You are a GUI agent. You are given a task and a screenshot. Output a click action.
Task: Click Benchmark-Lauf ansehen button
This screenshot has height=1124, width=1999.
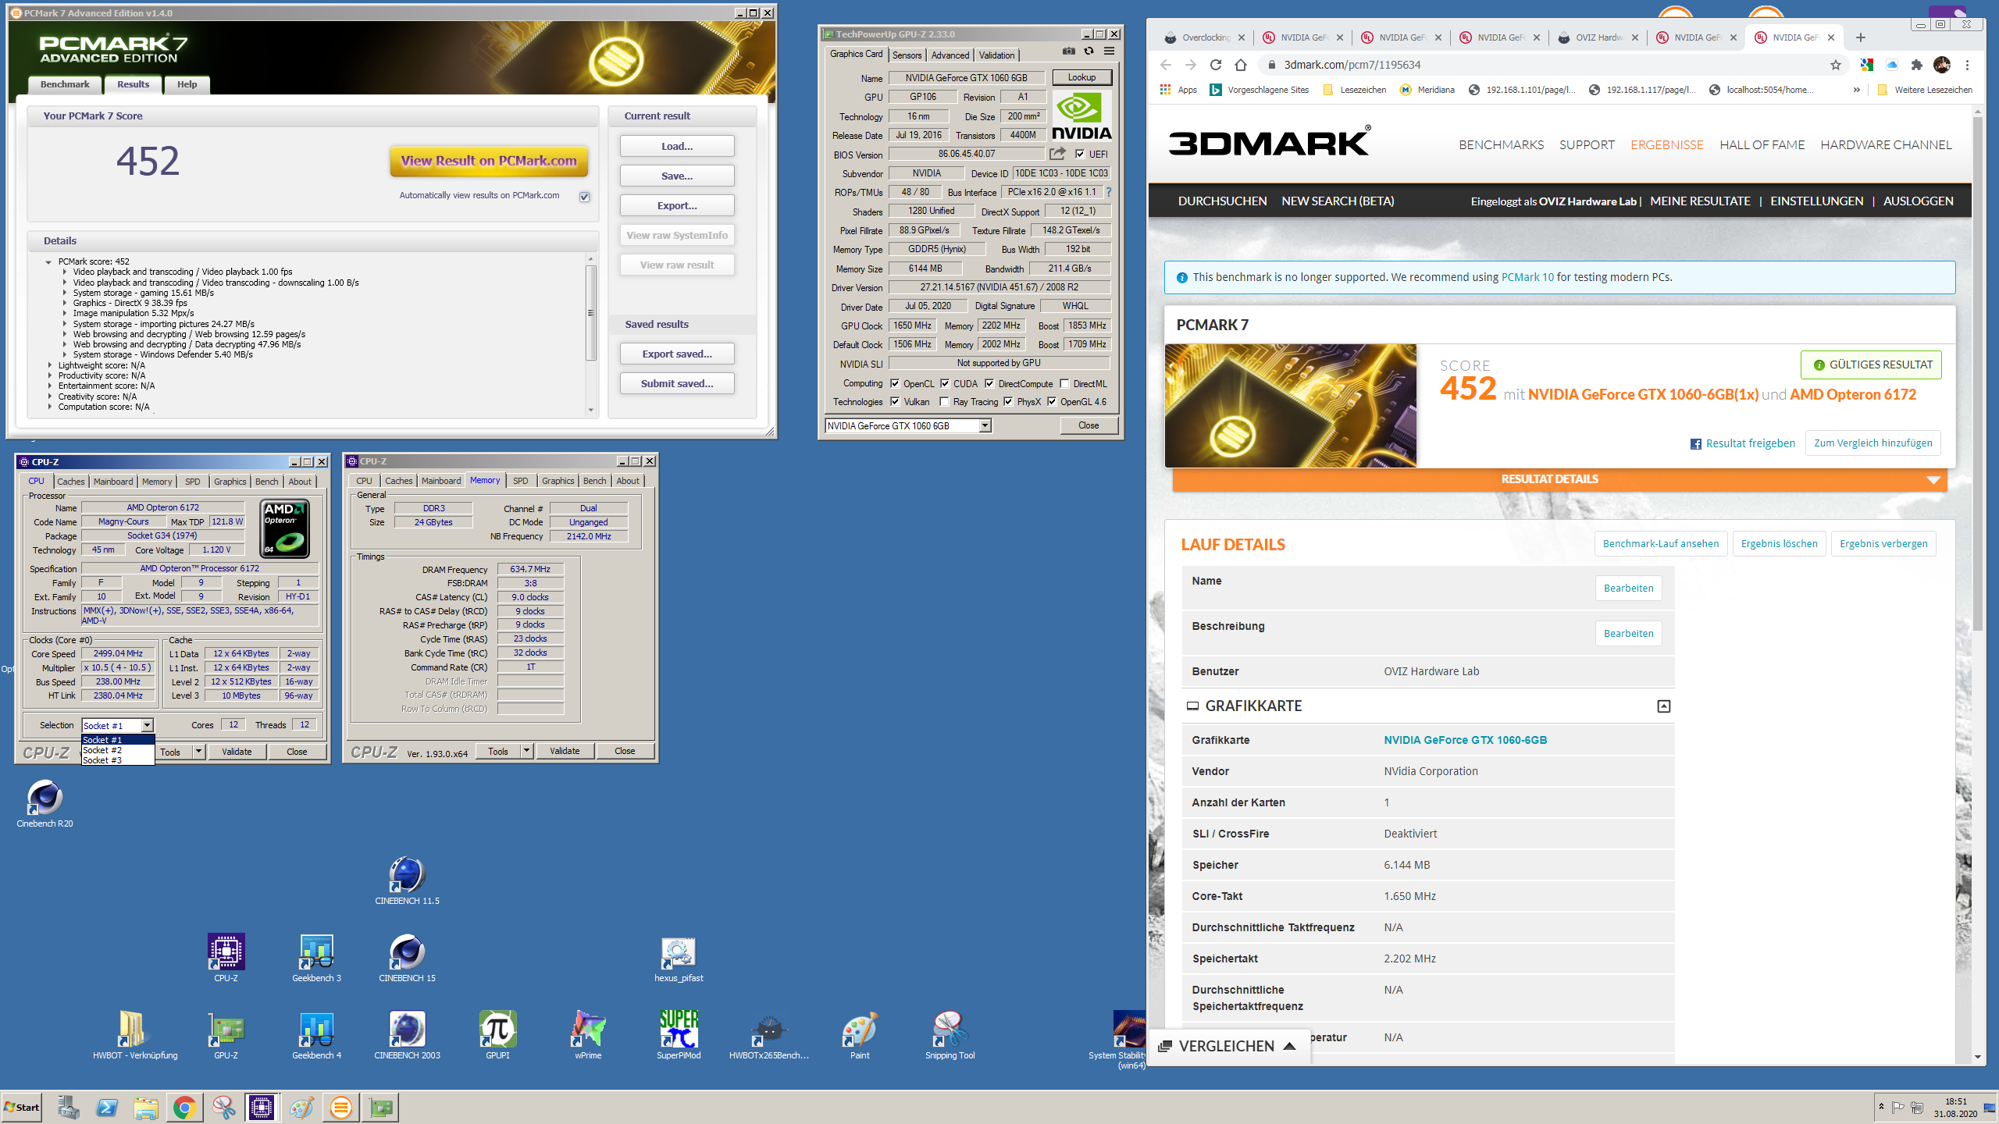click(1661, 543)
